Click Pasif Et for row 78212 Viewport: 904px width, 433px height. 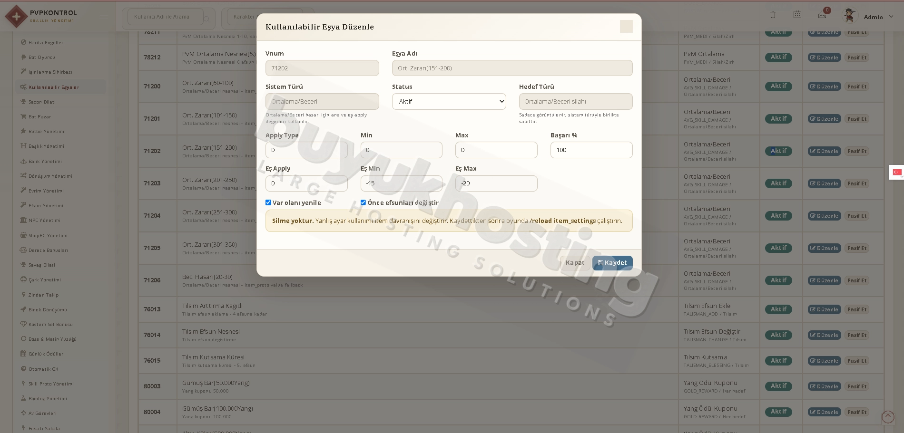tap(856, 58)
